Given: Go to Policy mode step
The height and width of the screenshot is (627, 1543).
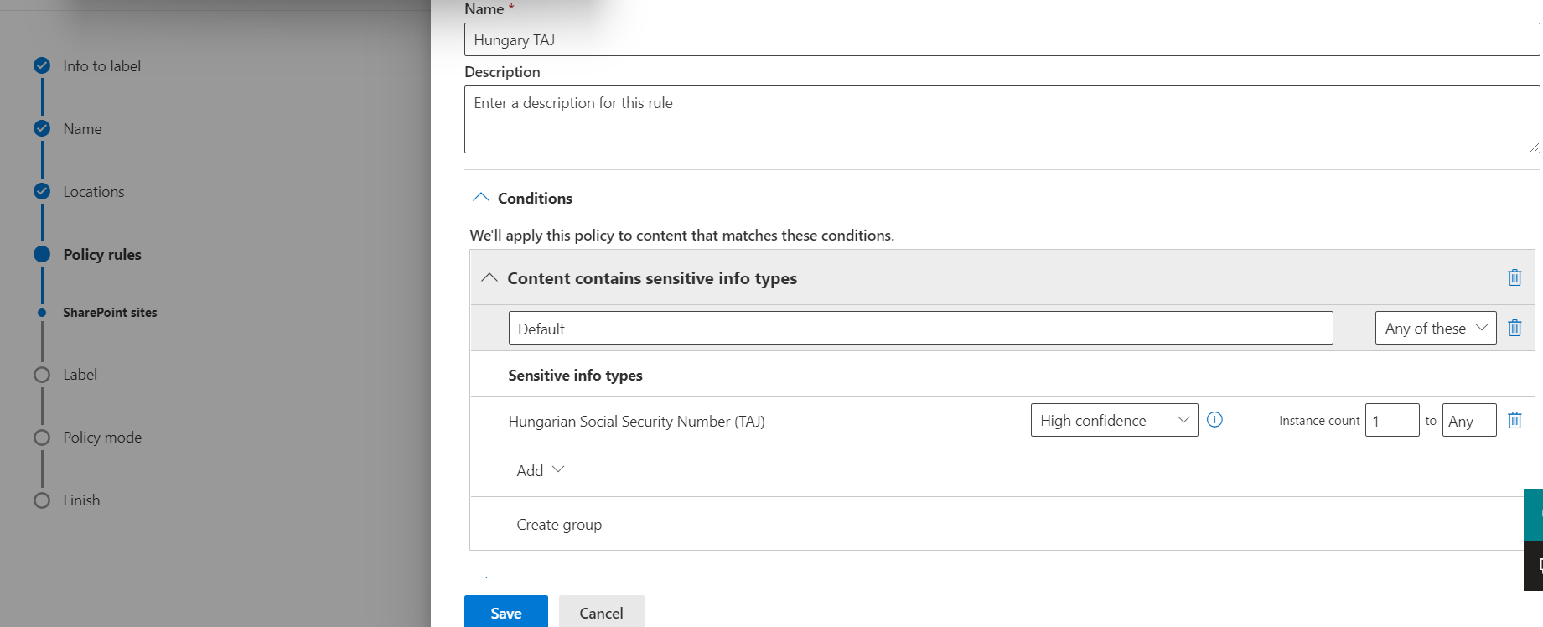Looking at the screenshot, I should tap(101, 438).
